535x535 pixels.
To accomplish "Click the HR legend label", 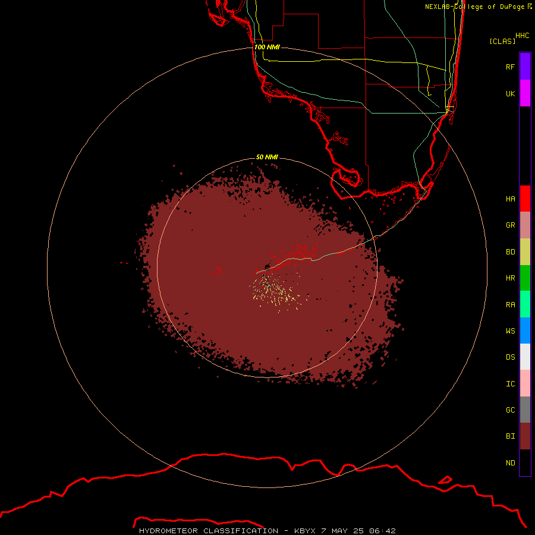I will coord(510,278).
